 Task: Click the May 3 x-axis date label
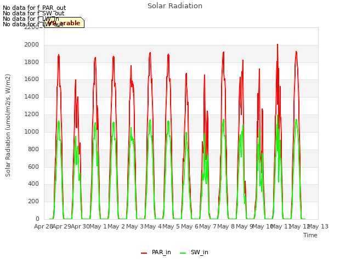click(x=135, y=226)
